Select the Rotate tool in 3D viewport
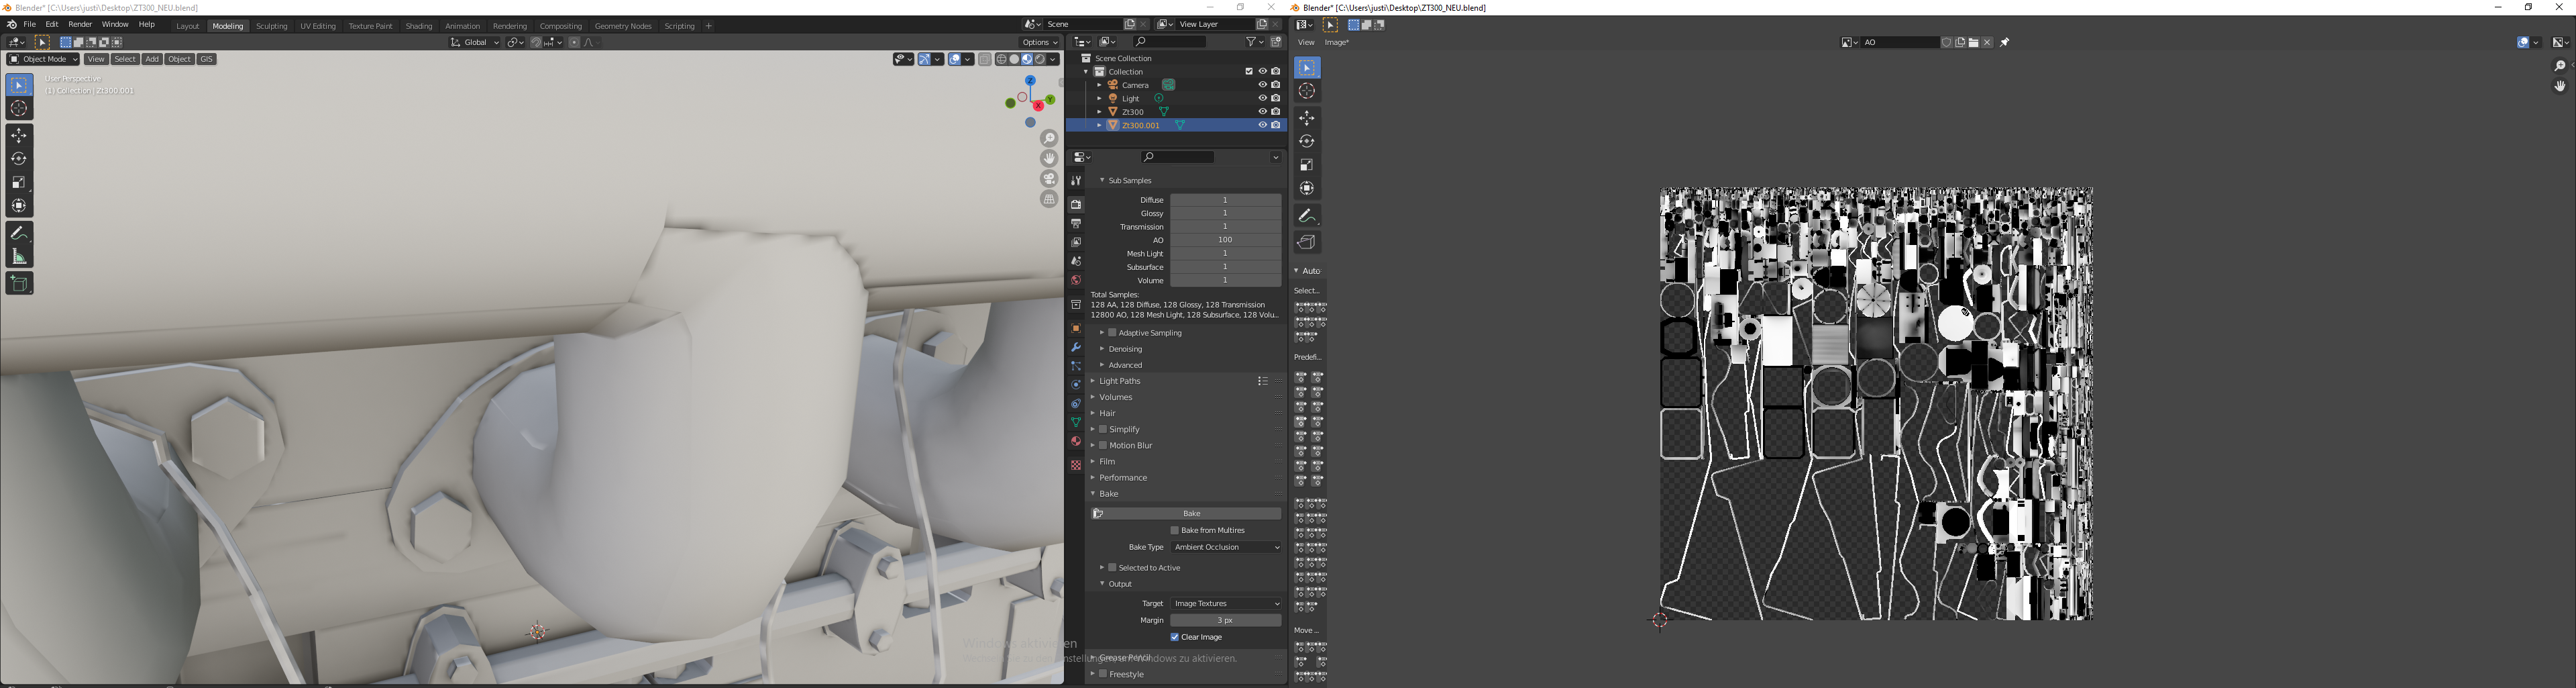2576x688 pixels. [19, 159]
